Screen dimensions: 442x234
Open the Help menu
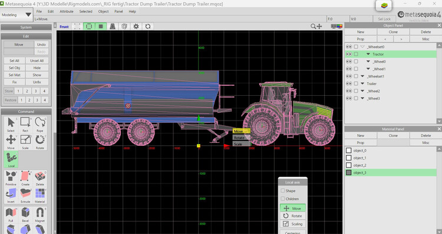coord(133,12)
